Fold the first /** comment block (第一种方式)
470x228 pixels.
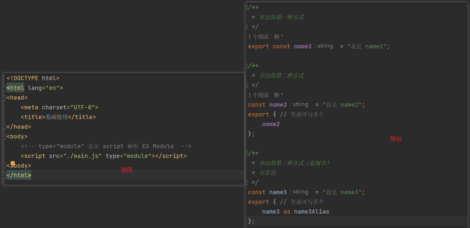point(247,7)
